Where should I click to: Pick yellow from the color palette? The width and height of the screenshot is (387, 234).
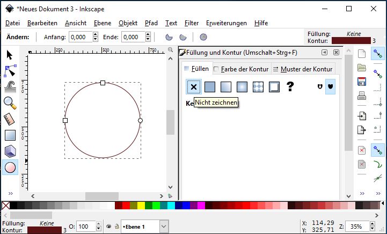coord(141,206)
